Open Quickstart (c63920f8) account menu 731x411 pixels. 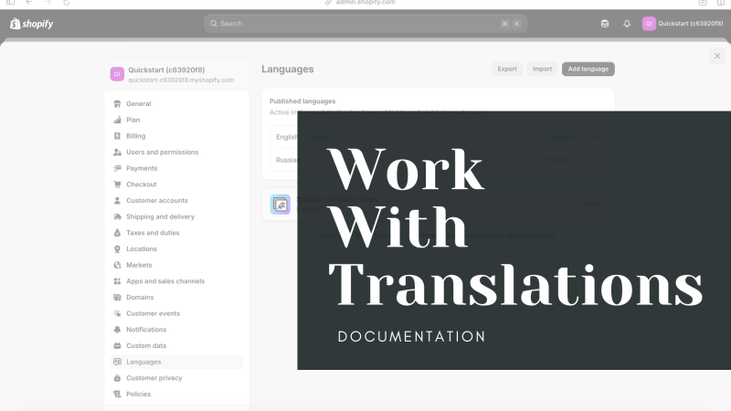click(683, 24)
